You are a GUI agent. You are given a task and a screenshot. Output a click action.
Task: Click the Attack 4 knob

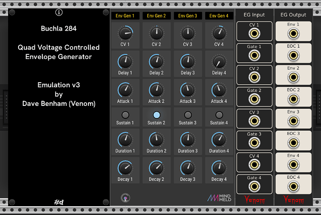point(219,90)
